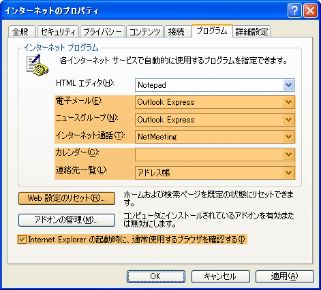Viewport: 321px width, 290px height.
Task: Click the Web 設定のリセット button
Action: pyautogui.click(x=67, y=198)
